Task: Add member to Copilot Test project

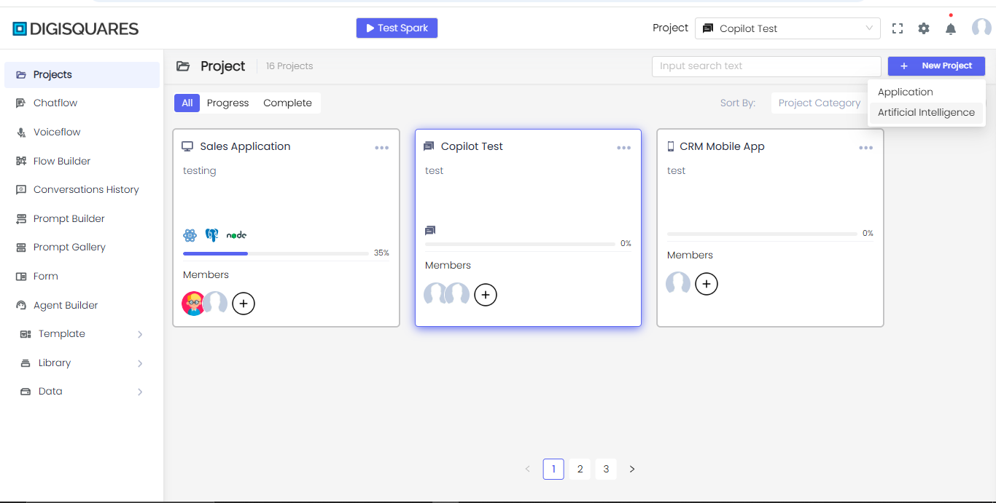Action: tap(486, 294)
